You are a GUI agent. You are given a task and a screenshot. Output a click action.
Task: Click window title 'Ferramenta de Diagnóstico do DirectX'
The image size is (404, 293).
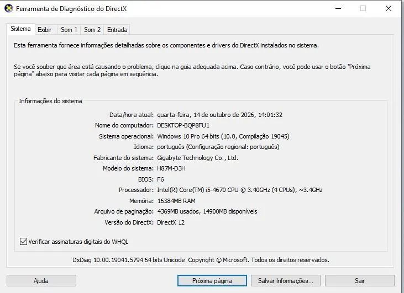(71, 8)
